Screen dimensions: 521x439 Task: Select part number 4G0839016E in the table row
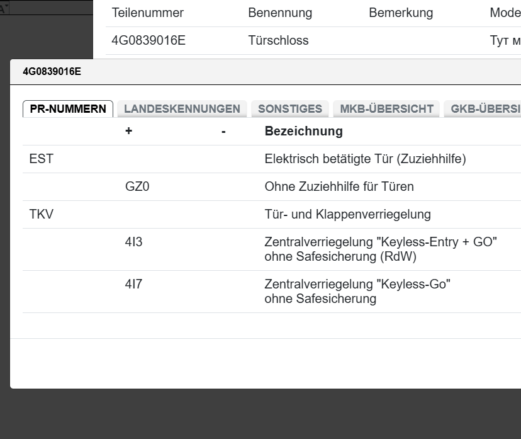coord(148,41)
